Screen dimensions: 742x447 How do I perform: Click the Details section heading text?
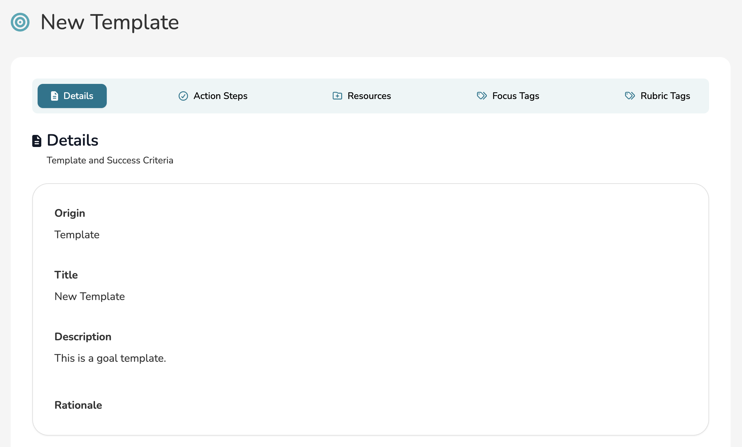coord(73,140)
